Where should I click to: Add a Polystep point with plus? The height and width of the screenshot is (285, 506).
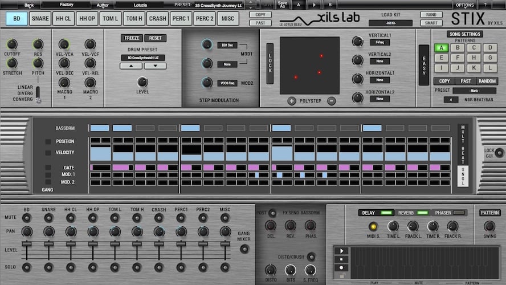tap(292, 101)
